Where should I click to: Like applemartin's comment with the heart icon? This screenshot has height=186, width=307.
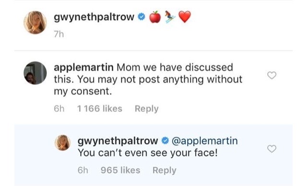(272, 75)
